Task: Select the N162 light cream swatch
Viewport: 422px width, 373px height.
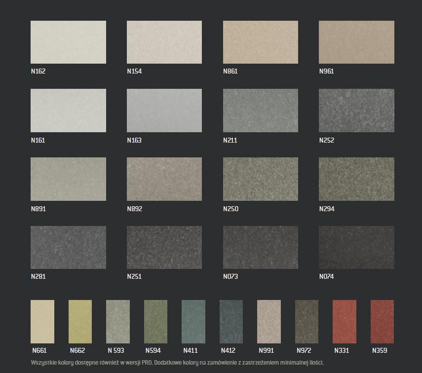Action: click(x=68, y=42)
